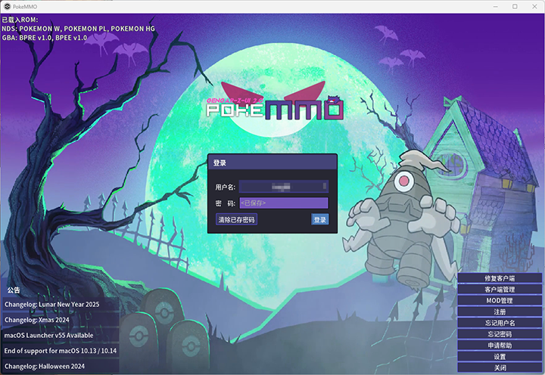This screenshot has width=545, height=375.
Task: Open Changelog: Xmas 2024 announcement
Action: (x=61, y=320)
